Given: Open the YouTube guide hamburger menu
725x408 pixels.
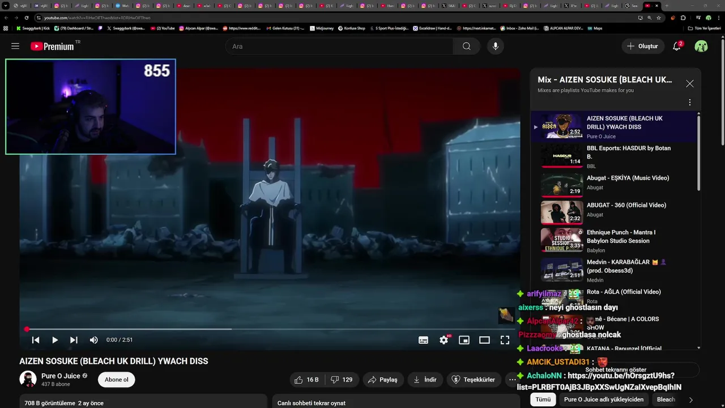Looking at the screenshot, I should (x=15, y=46).
